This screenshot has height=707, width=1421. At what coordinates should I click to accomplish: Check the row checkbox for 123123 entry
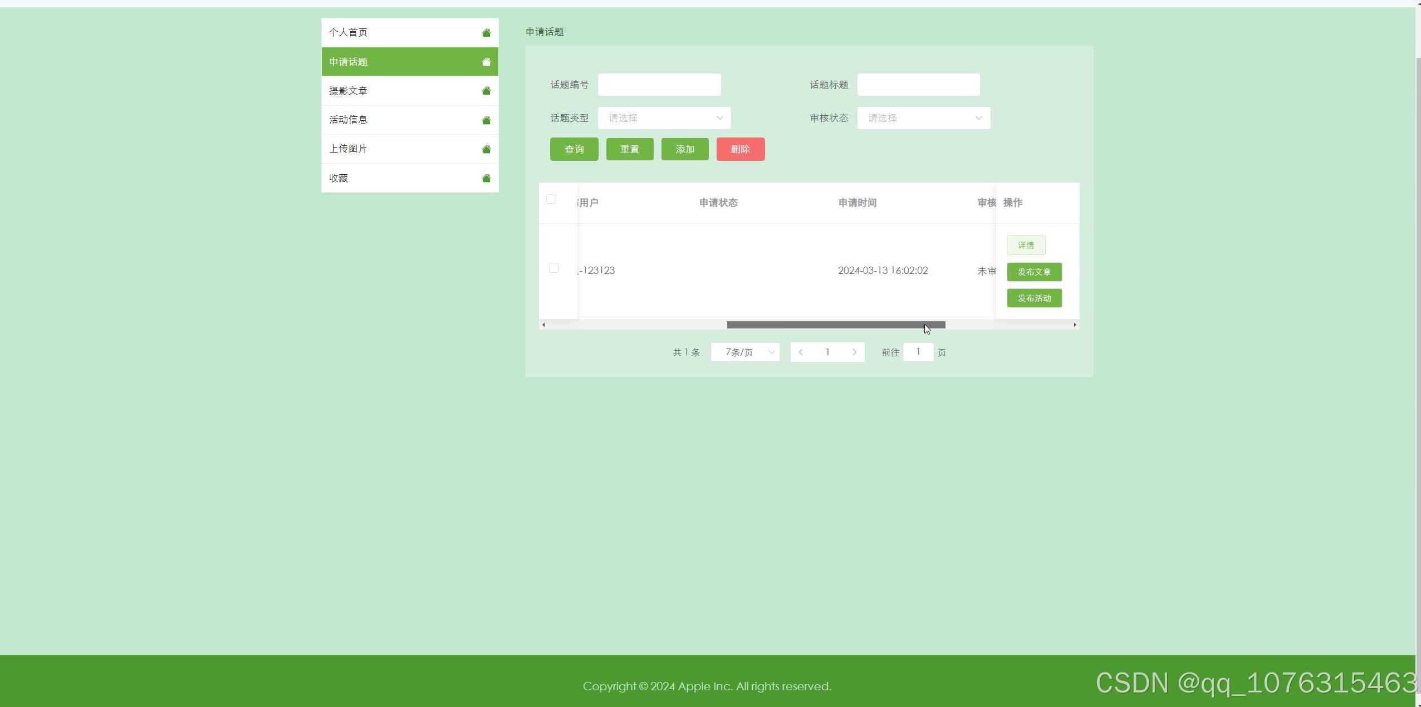click(x=553, y=268)
